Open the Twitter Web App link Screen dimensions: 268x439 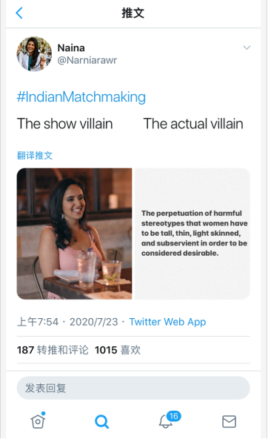167,322
